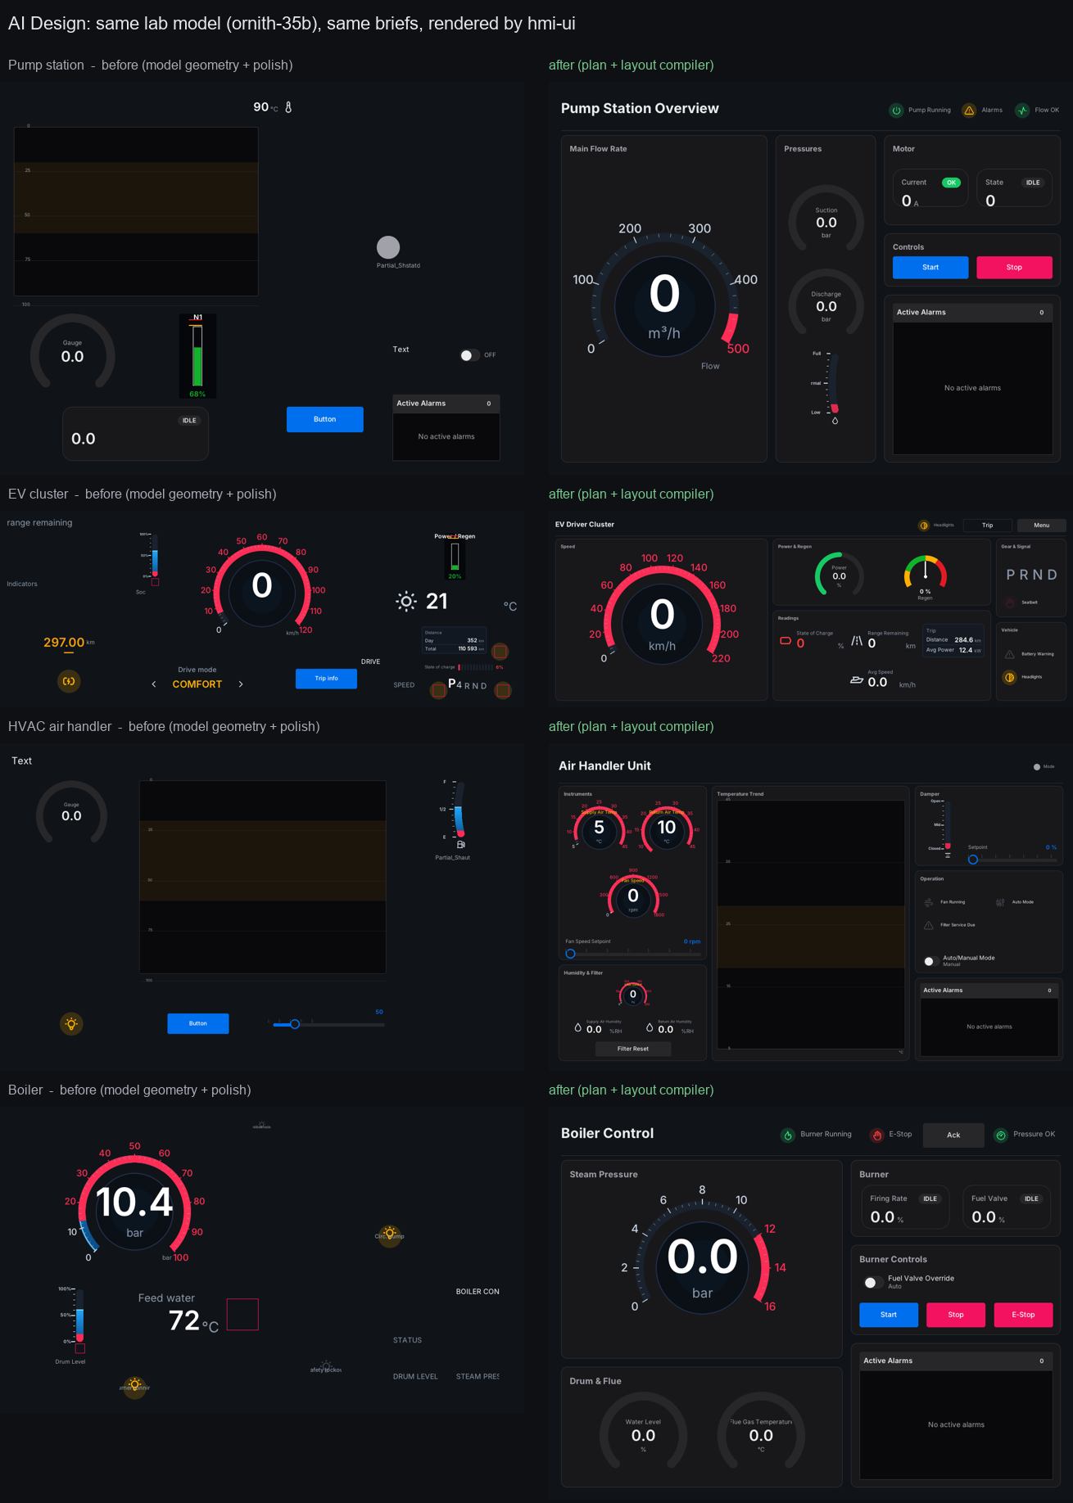Click the Burner Running flame icon

[x=788, y=1135]
